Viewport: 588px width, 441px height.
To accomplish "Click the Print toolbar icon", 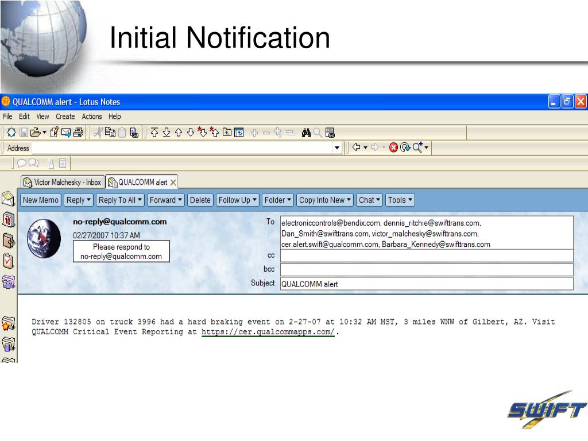I will click(78, 133).
